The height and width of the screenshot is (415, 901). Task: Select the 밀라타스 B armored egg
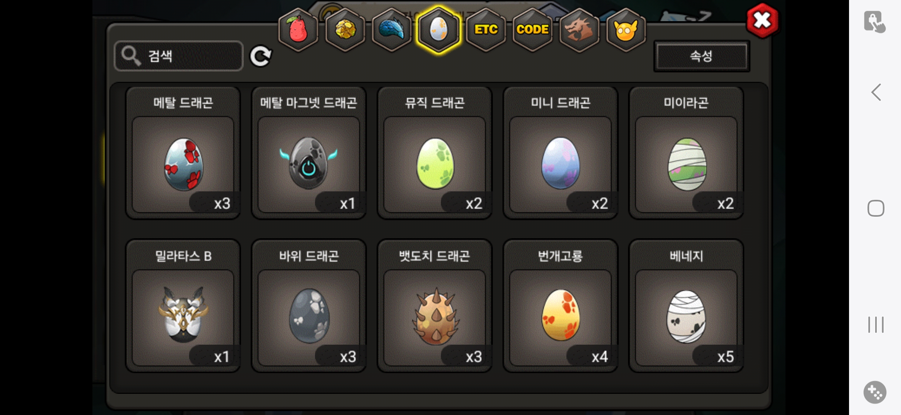pos(183,306)
